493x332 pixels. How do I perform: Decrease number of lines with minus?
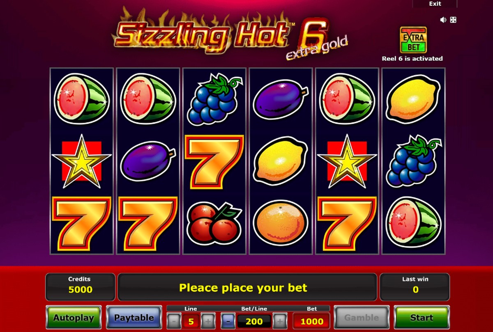[174, 321]
